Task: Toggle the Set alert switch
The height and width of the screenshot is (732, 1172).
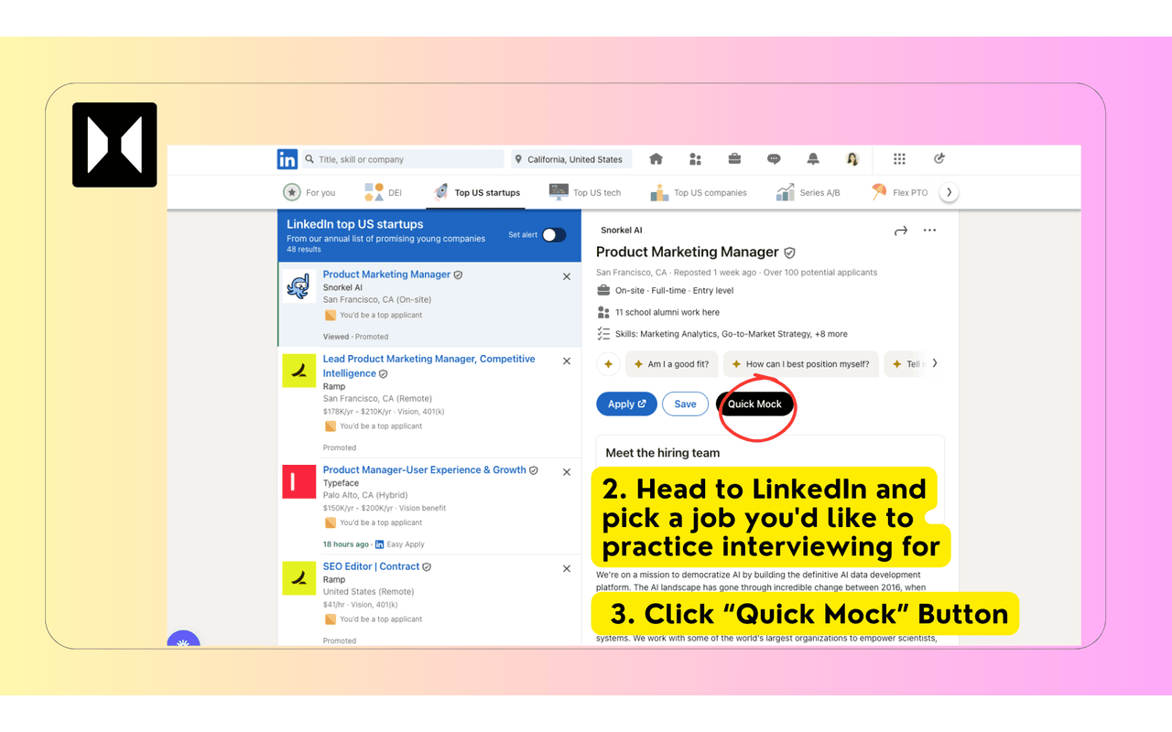Action: click(x=554, y=235)
